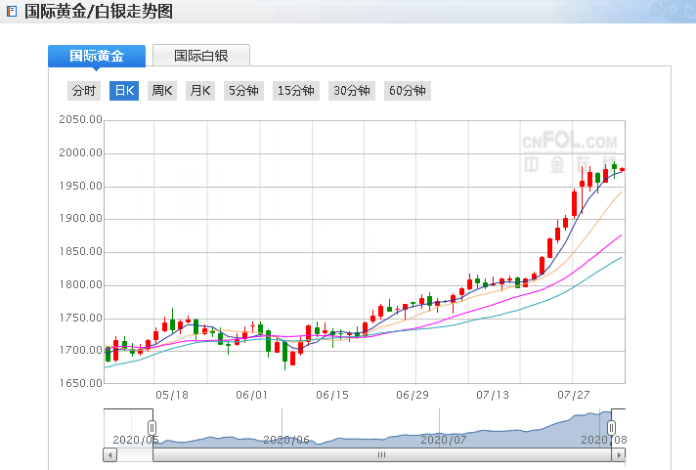Screen dimensions: 696x470
Task: Click the horizontal scrollbar thumb grip
Action: click(382, 454)
